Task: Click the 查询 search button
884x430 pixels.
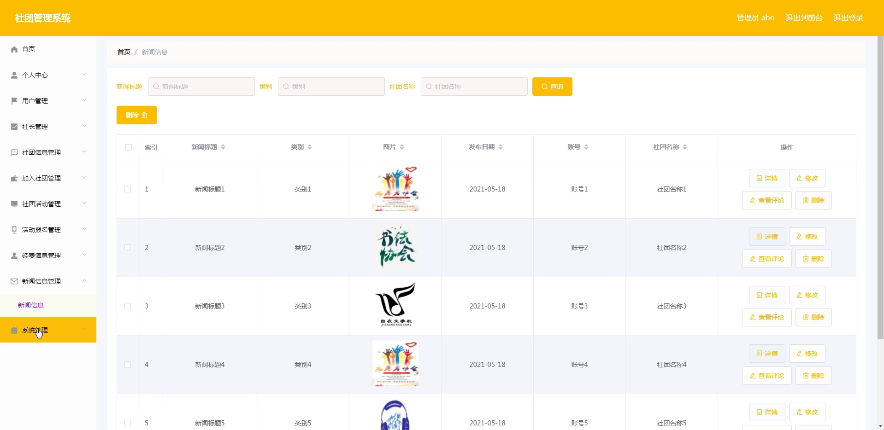Action: click(x=552, y=87)
